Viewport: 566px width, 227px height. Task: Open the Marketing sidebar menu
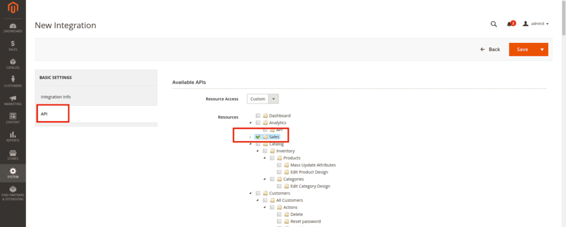pos(13,100)
